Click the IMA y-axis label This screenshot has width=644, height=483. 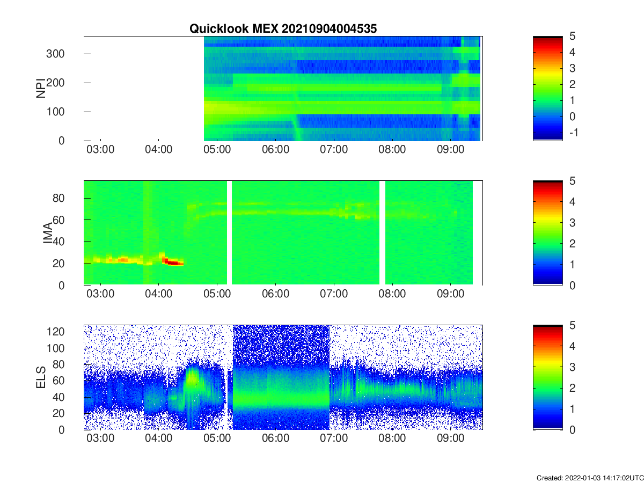pos(48,233)
